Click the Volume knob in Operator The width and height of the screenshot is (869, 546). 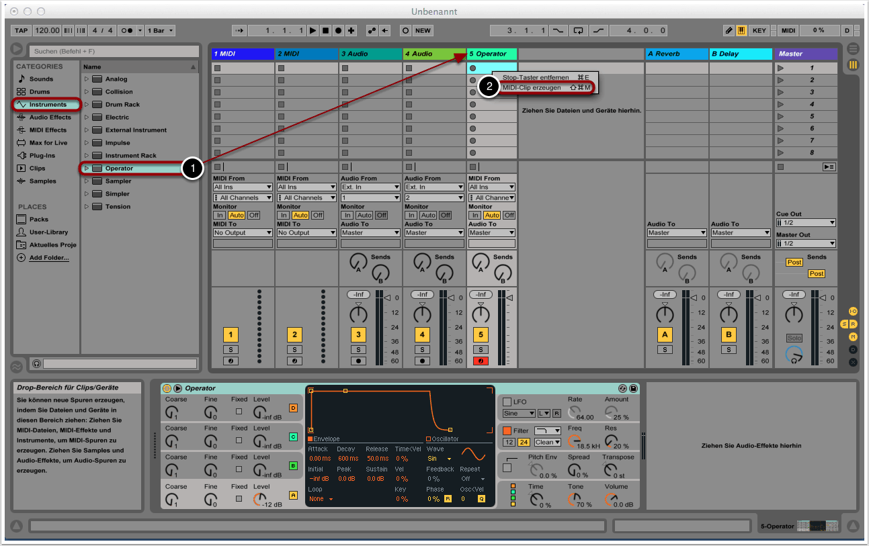[611, 499]
